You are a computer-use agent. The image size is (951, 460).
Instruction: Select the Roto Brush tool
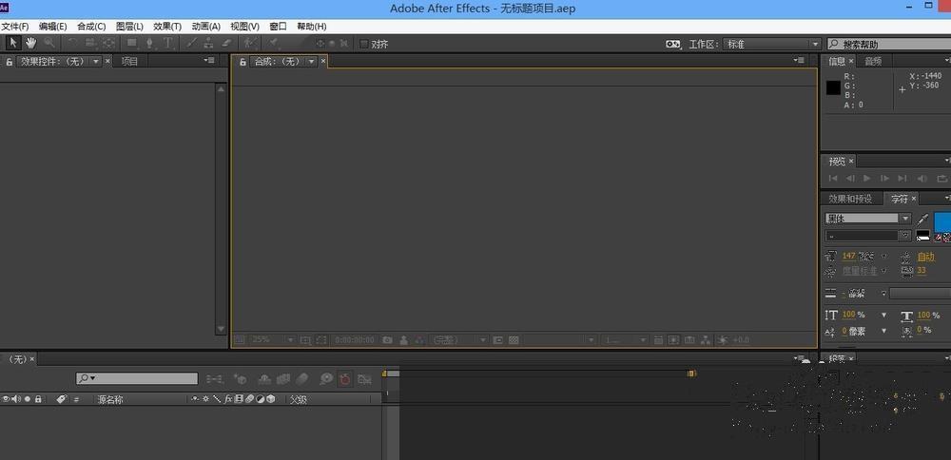pos(250,43)
